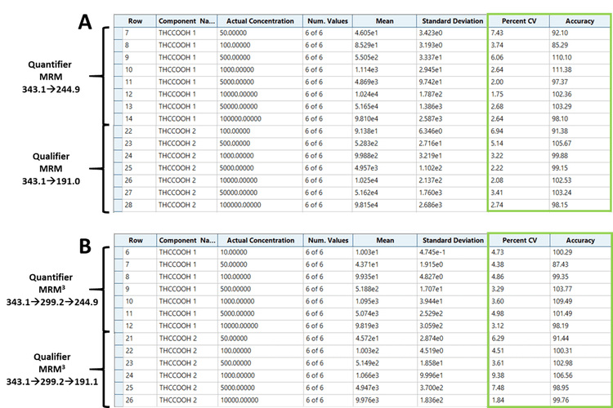
Task: Click the standard deviation cell showing 4.745e-1
Action: (x=441, y=254)
